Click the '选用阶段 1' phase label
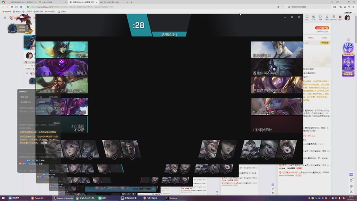357x201 pixels. click(x=169, y=34)
